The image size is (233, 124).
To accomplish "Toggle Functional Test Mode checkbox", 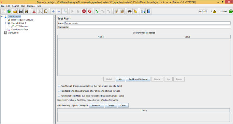I will click(x=59, y=96).
